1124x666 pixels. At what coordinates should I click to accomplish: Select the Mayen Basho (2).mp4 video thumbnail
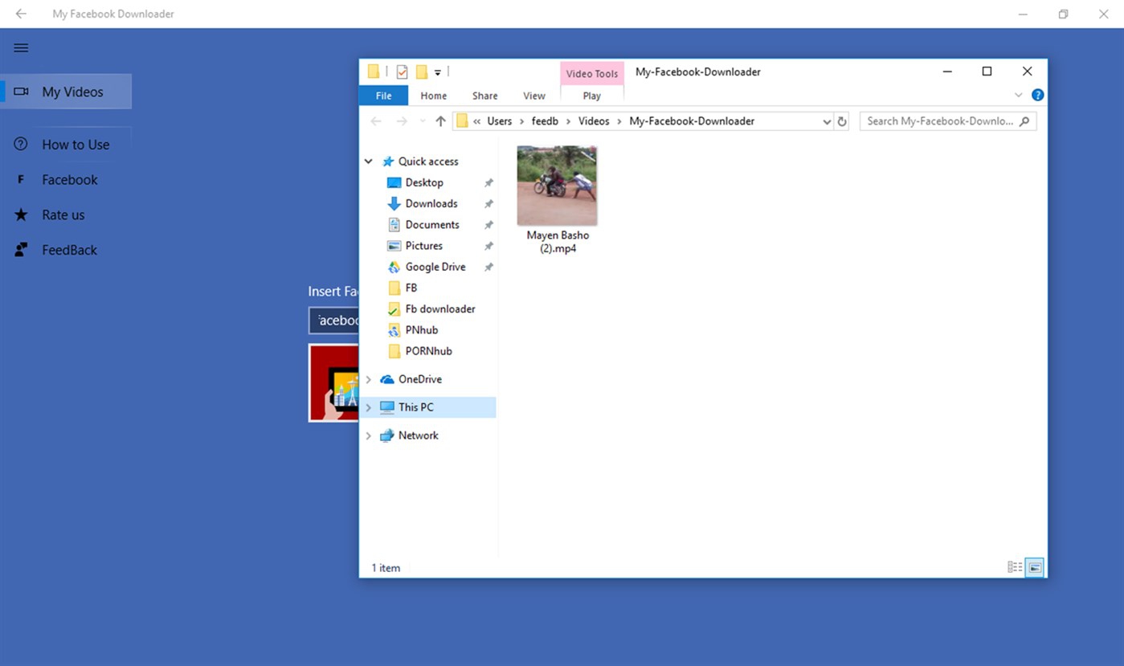pyautogui.click(x=557, y=186)
